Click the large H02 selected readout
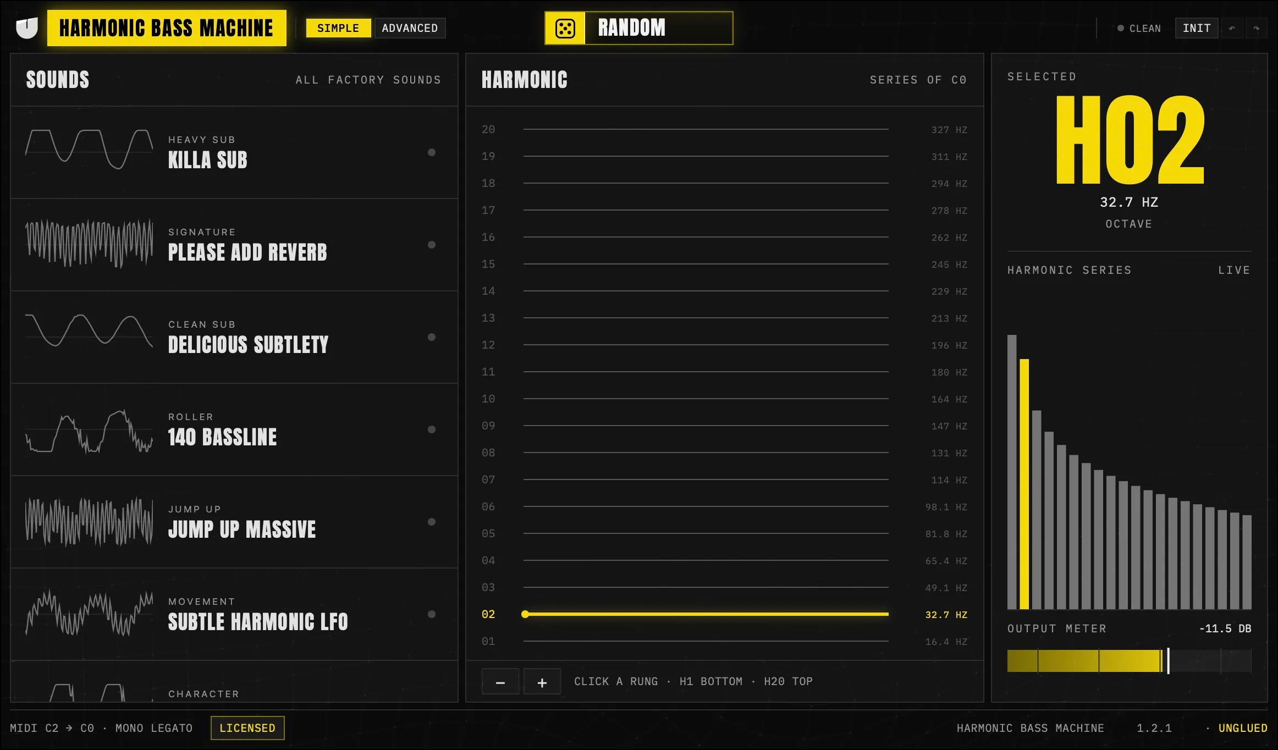 (1130, 140)
